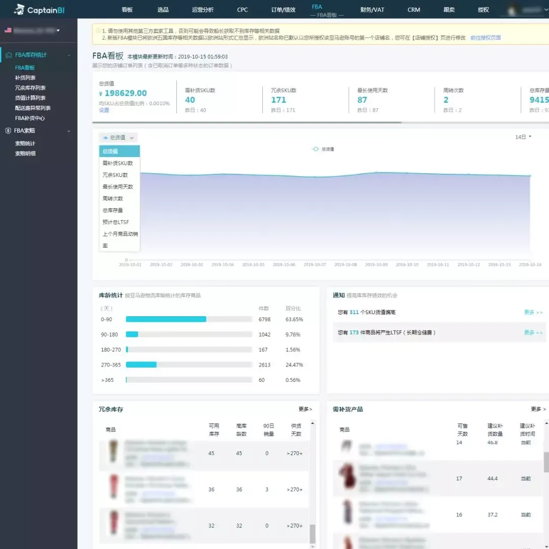This screenshot has height=549, width=549.
Task: Click 更多 for LTSF notification
Action: [533, 332]
